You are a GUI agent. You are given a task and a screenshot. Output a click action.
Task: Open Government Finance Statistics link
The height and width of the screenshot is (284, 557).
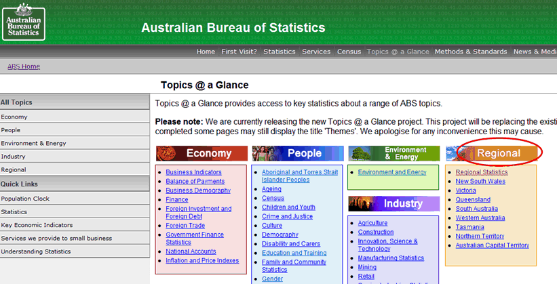coord(195,239)
